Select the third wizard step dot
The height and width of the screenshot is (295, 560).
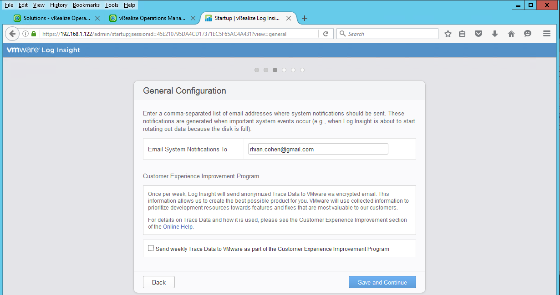coord(275,70)
